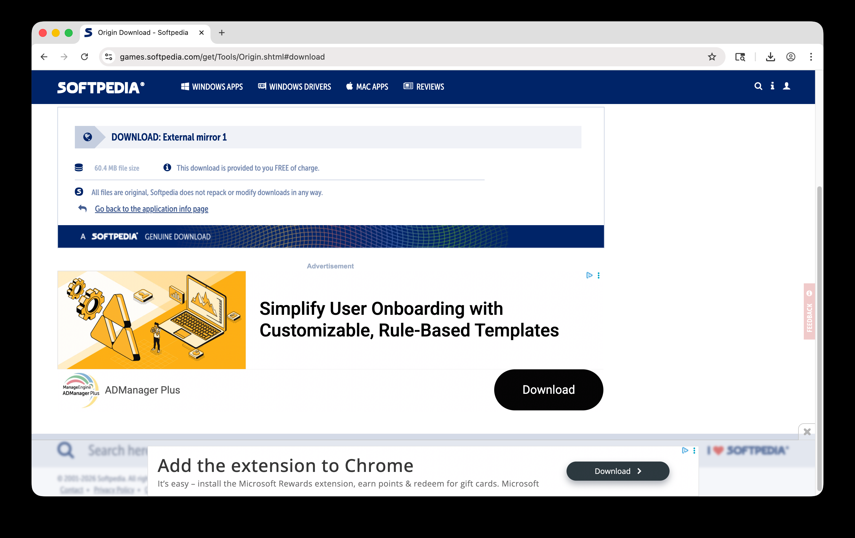Click text 'All files are original' notice
This screenshot has width=855, height=538.
pos(207,193)
